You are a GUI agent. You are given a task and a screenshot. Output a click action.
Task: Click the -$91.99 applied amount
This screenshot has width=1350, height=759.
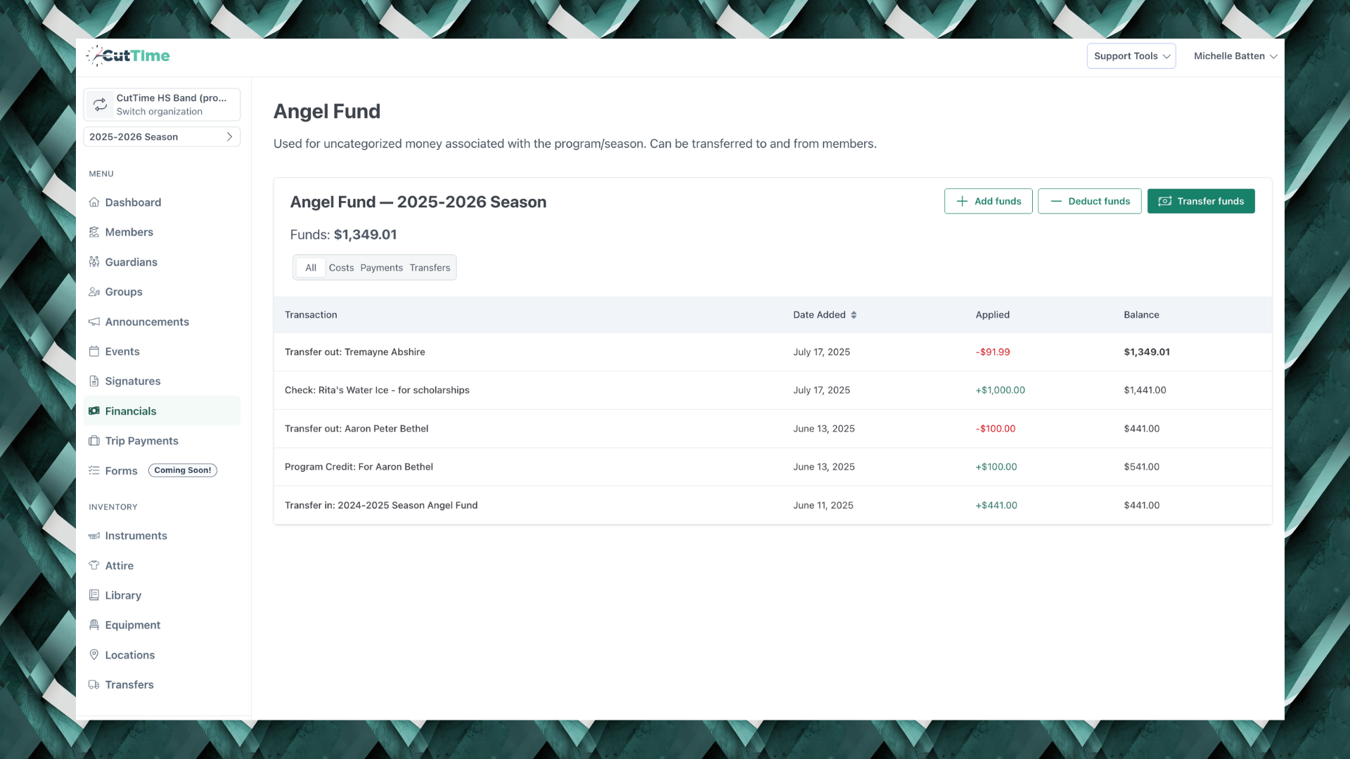992,352
